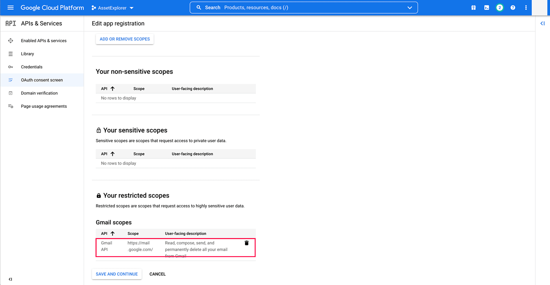The height and width of the screenshot is (285, 550).
Task: Activate Cloud Shell terminal icon
Action: click(x=486, y=8)
